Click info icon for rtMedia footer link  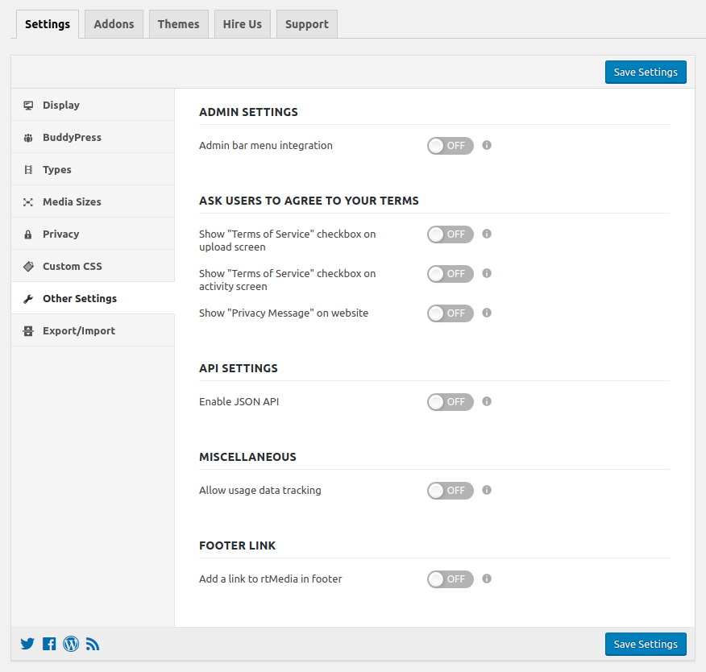click(487, 579)
